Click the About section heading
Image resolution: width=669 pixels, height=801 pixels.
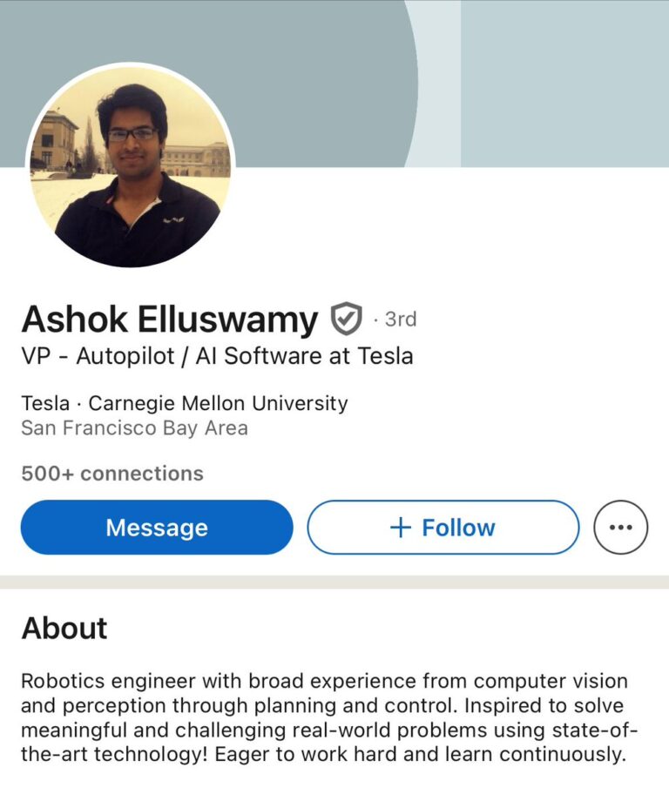(64, 629)
